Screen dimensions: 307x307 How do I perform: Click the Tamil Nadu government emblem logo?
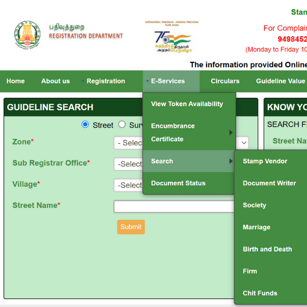coord(27,35)
